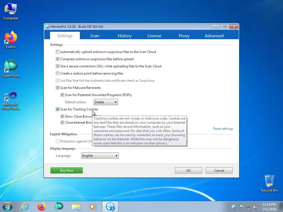Switch to Settings tab
This screenshot has width=283, height=212.
65,36
